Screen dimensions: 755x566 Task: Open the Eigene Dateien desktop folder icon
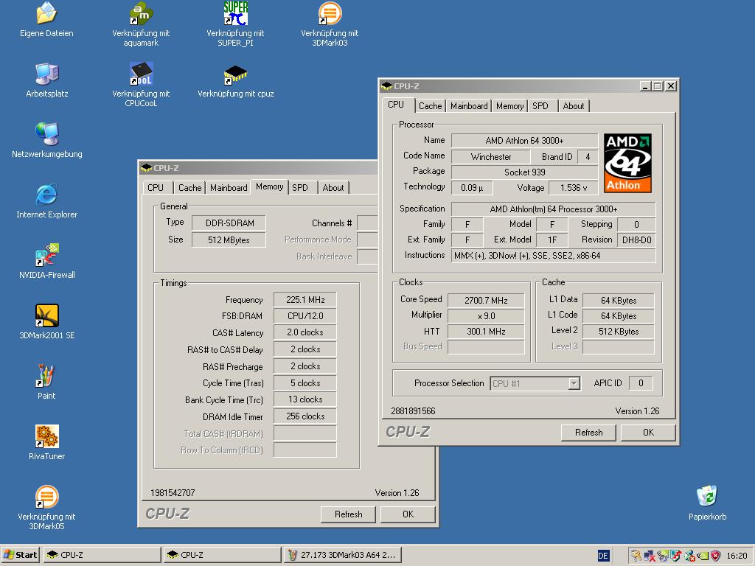[x=46, y=13]
